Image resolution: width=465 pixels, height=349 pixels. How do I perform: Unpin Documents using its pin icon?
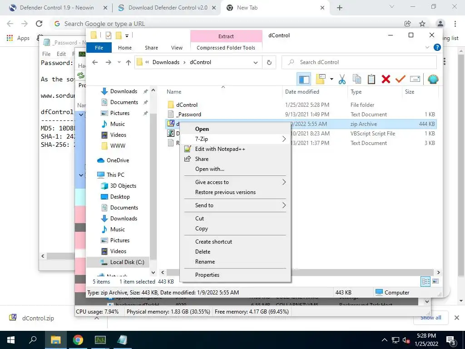[x=145, y=102]
